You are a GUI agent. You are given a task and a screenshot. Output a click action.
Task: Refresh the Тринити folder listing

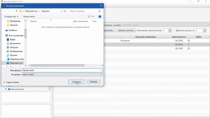pyautogui.click(x=65, y=11)
